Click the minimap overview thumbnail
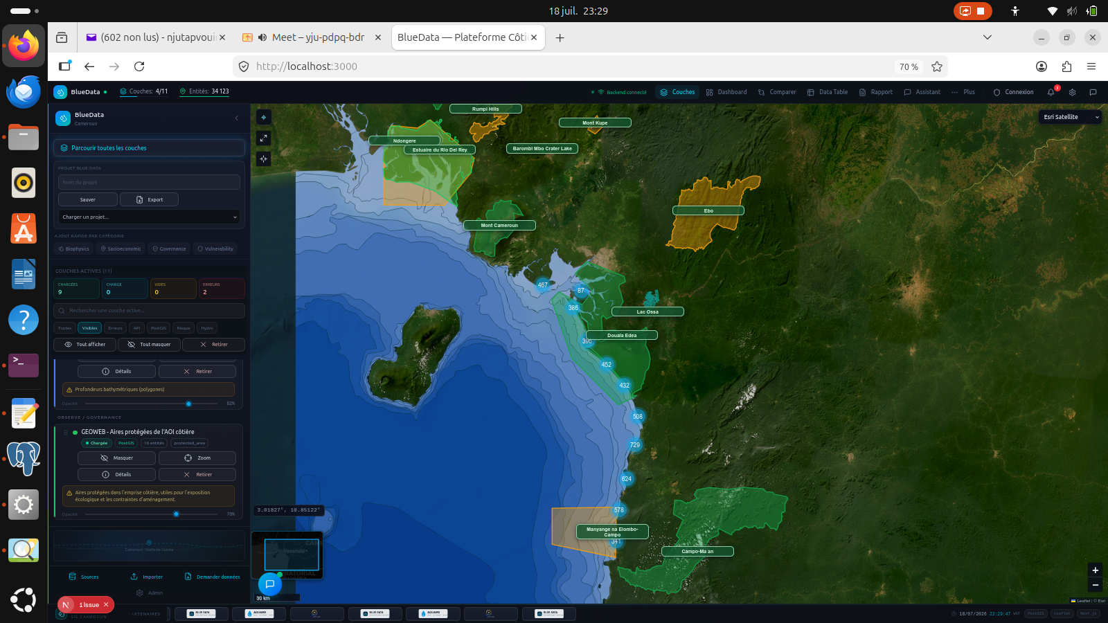 (287, 555)
